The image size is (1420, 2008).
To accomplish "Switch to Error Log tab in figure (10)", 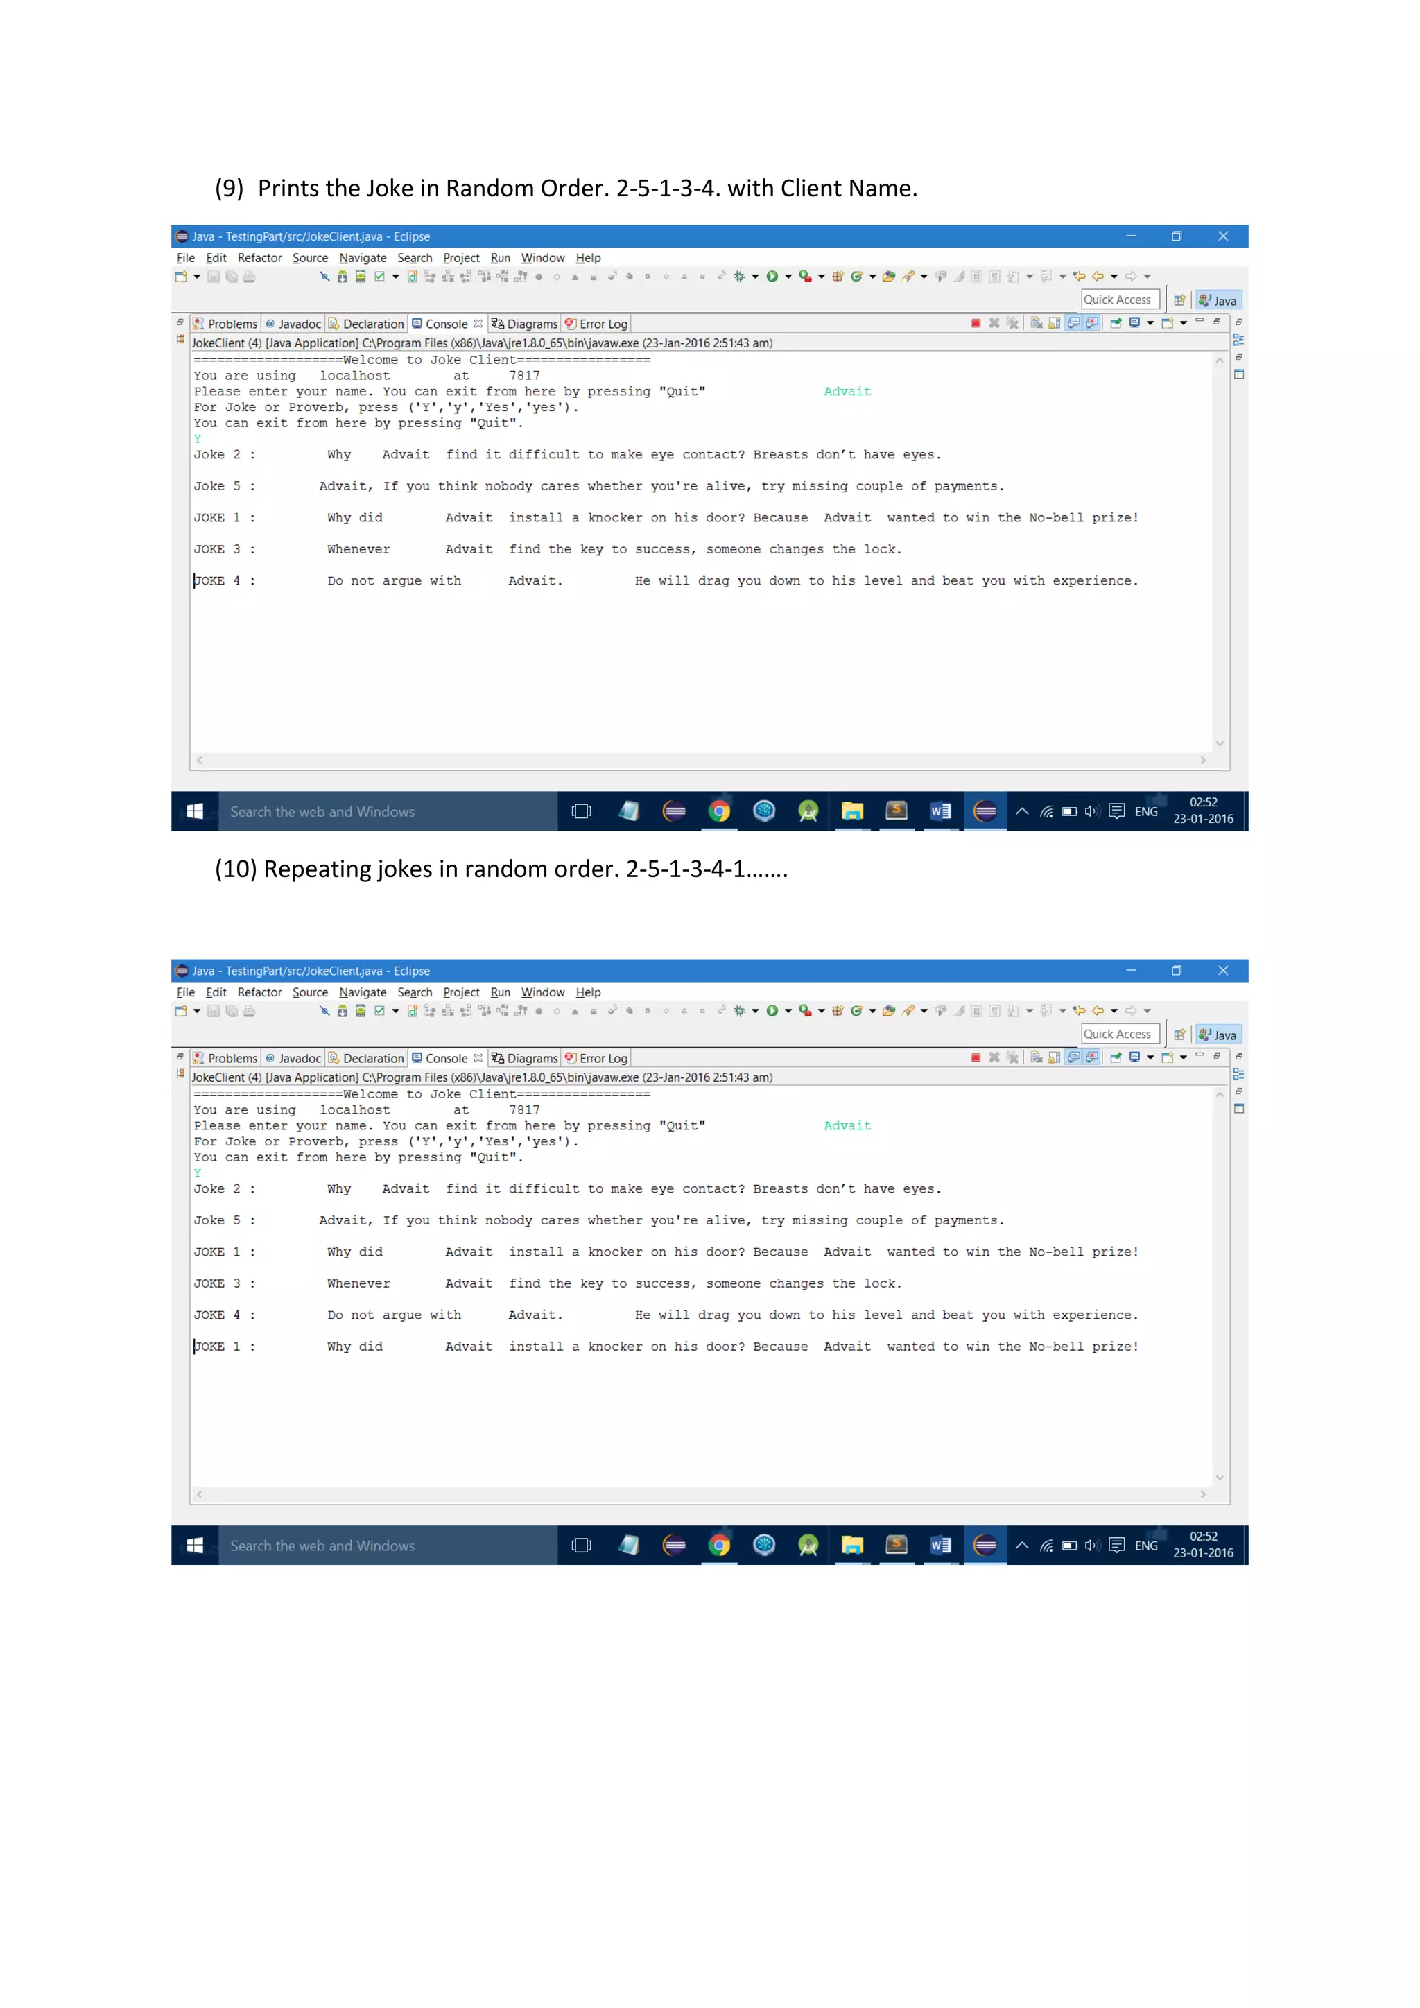I will [x=596, y=1059].
